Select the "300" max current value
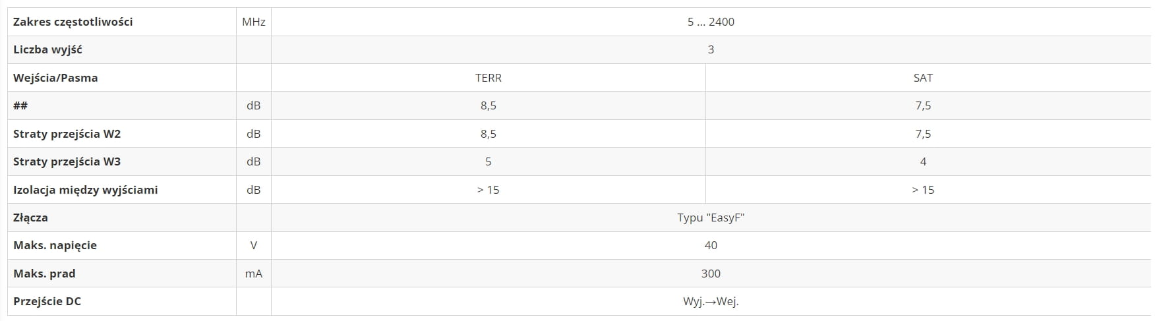This screenshot has width=1157, height=321. click(x=710, y=274)
